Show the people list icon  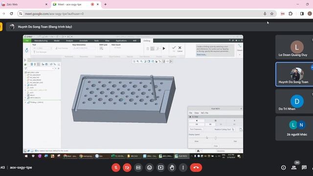pyautogui.click(x=293, y=168)
